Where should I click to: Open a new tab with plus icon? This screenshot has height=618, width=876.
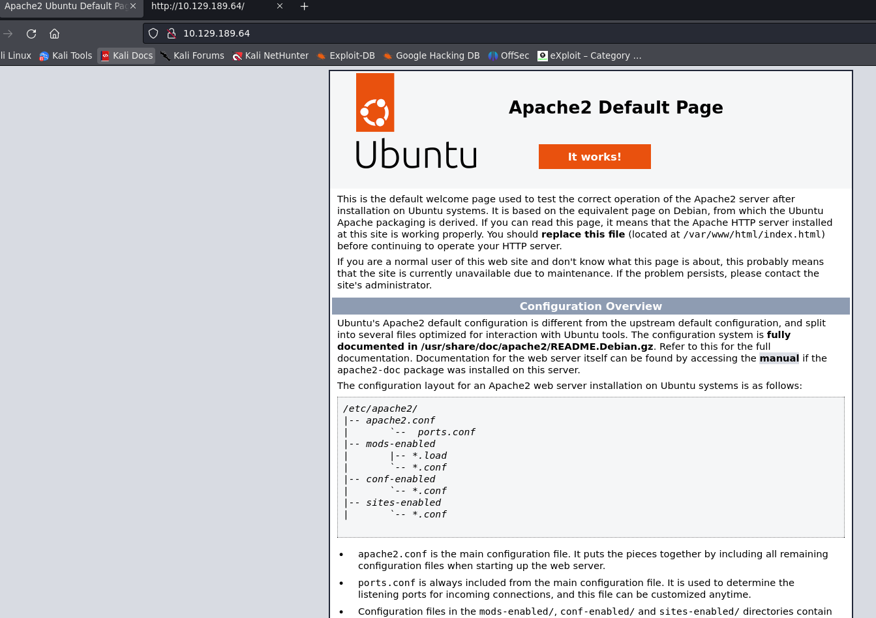tap(304, 7)
